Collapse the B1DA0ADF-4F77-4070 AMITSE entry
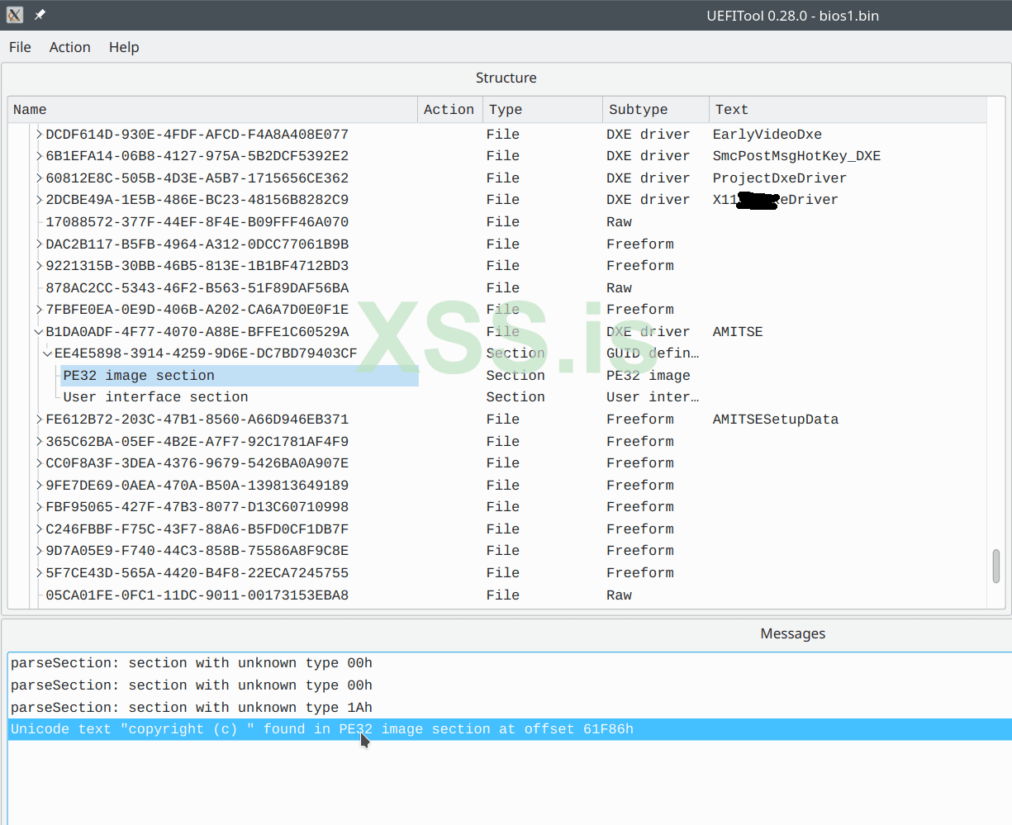This screenshot has height=825, width=1012. (39, 332)
